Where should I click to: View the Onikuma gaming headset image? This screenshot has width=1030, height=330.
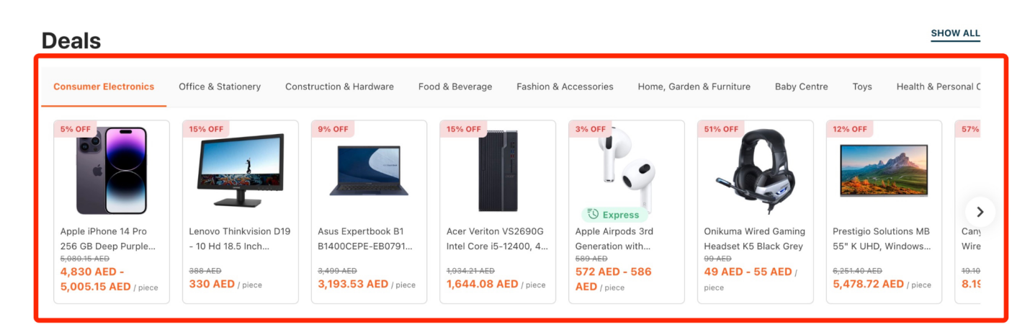[x=755, y=171]
